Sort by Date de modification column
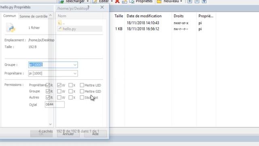259x146 pixels. click(144, 16)
